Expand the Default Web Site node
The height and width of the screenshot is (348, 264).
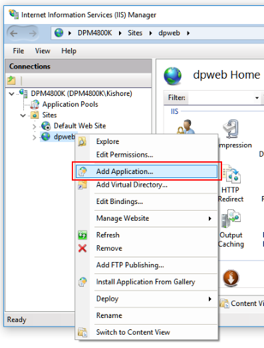tap(34, 127)
